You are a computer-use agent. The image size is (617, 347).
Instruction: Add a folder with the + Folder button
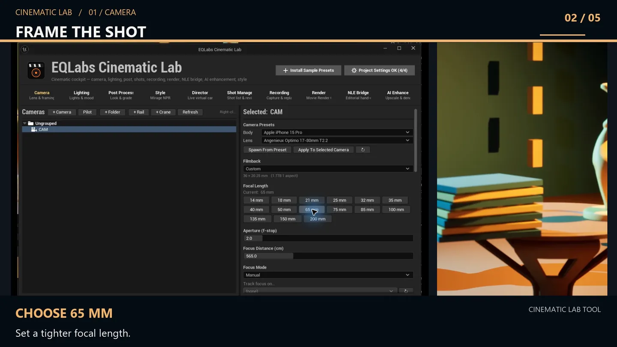coord(113,112)
